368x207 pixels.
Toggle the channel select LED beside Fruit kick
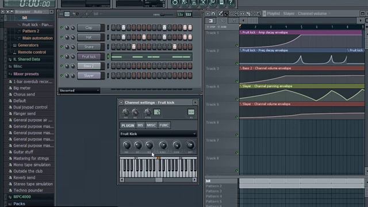pos(108,56)
